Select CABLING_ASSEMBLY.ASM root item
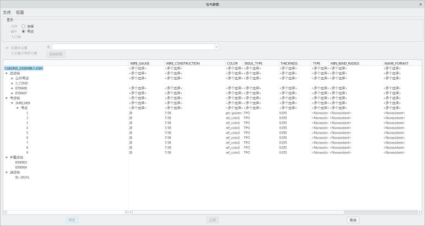The image size is (425, 226). [x=24, y=68]
